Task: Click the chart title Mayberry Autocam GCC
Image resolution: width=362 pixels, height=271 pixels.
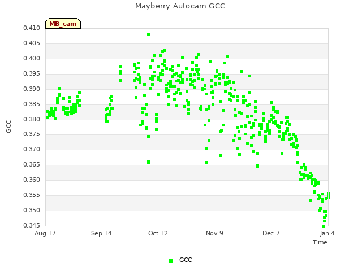Action: click(x=180, y=6)
